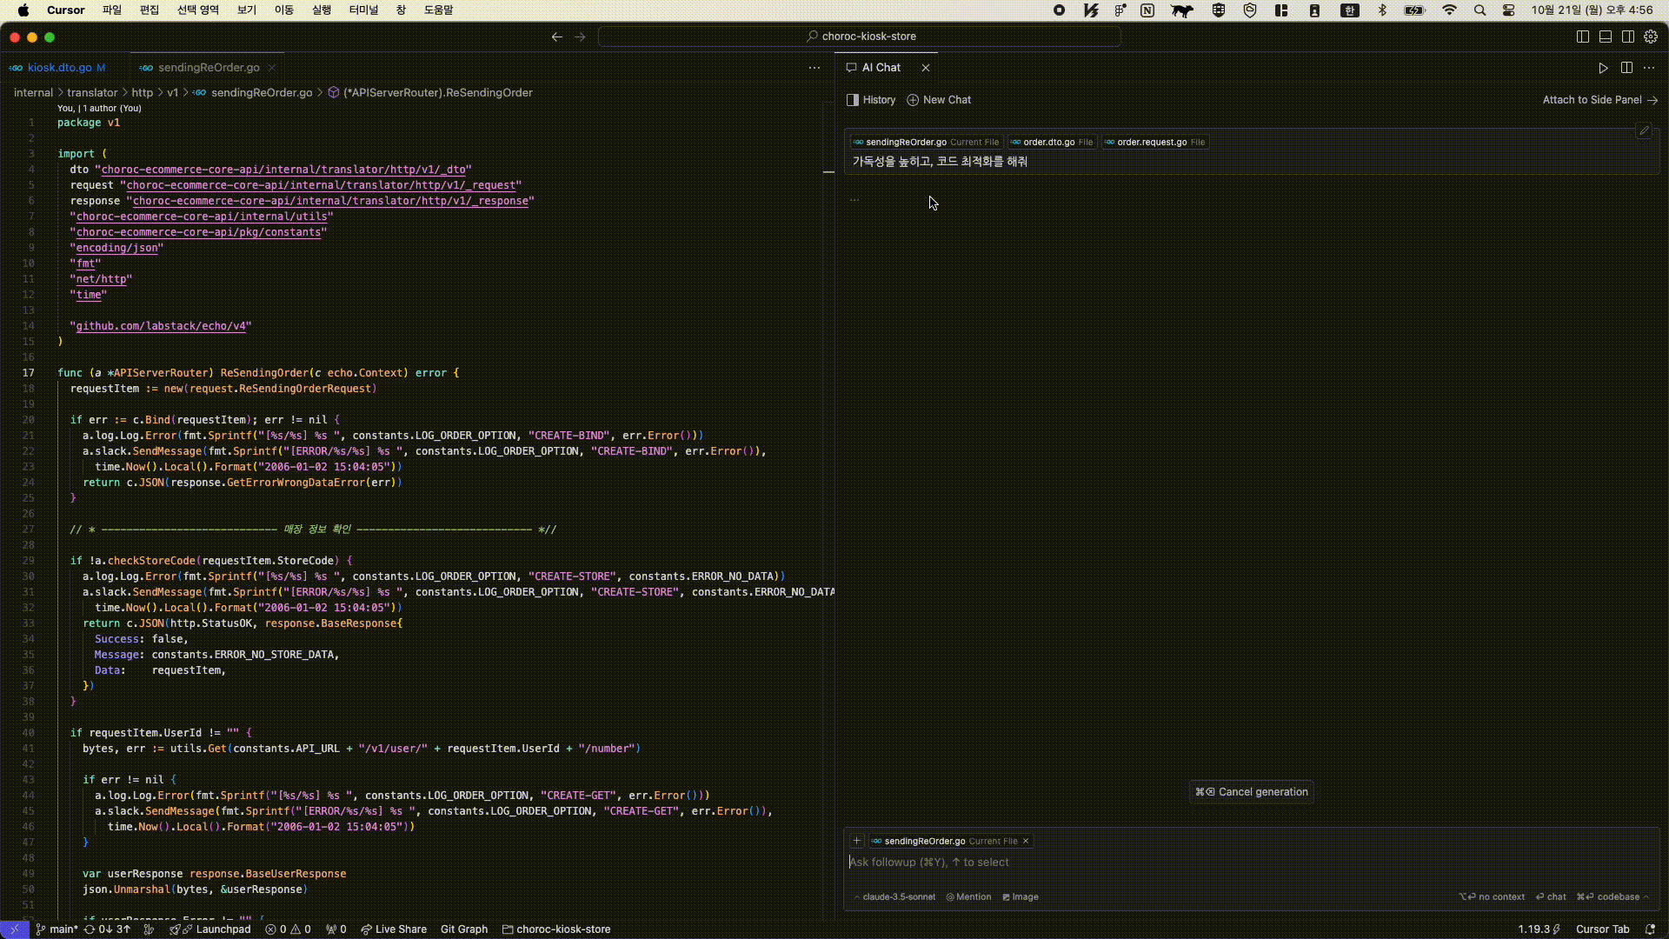The image size is (1669, 939).
Task: Switch to the kiosk.dto.go tab
Action: [59, 68]
